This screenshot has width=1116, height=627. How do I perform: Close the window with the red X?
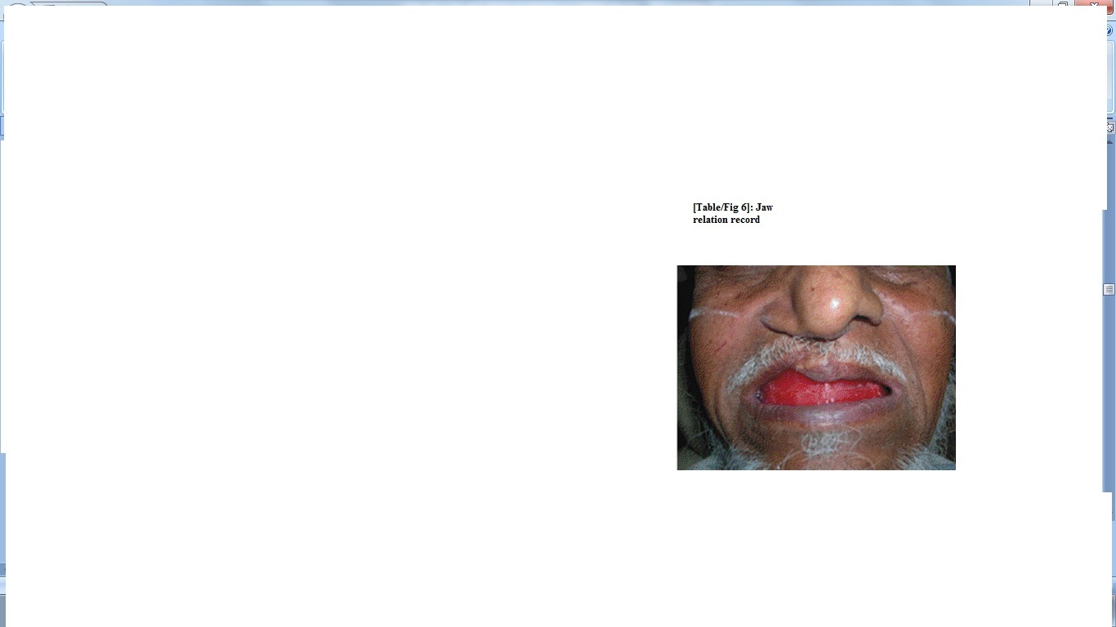(1094, 5)
